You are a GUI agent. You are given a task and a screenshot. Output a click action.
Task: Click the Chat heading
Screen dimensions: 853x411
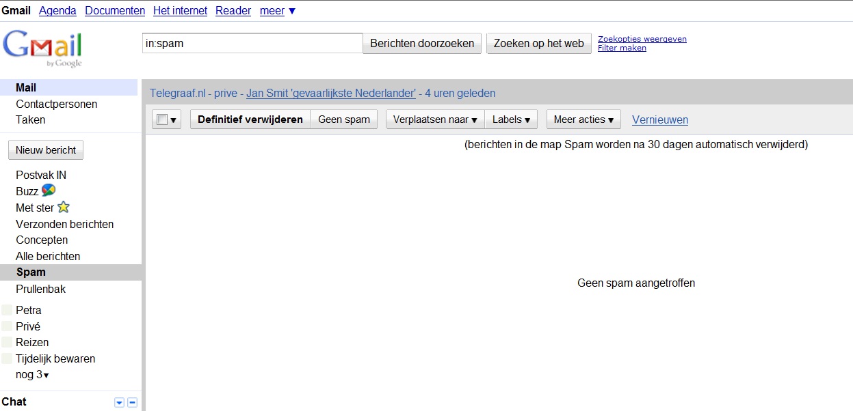tap(14, 401)
